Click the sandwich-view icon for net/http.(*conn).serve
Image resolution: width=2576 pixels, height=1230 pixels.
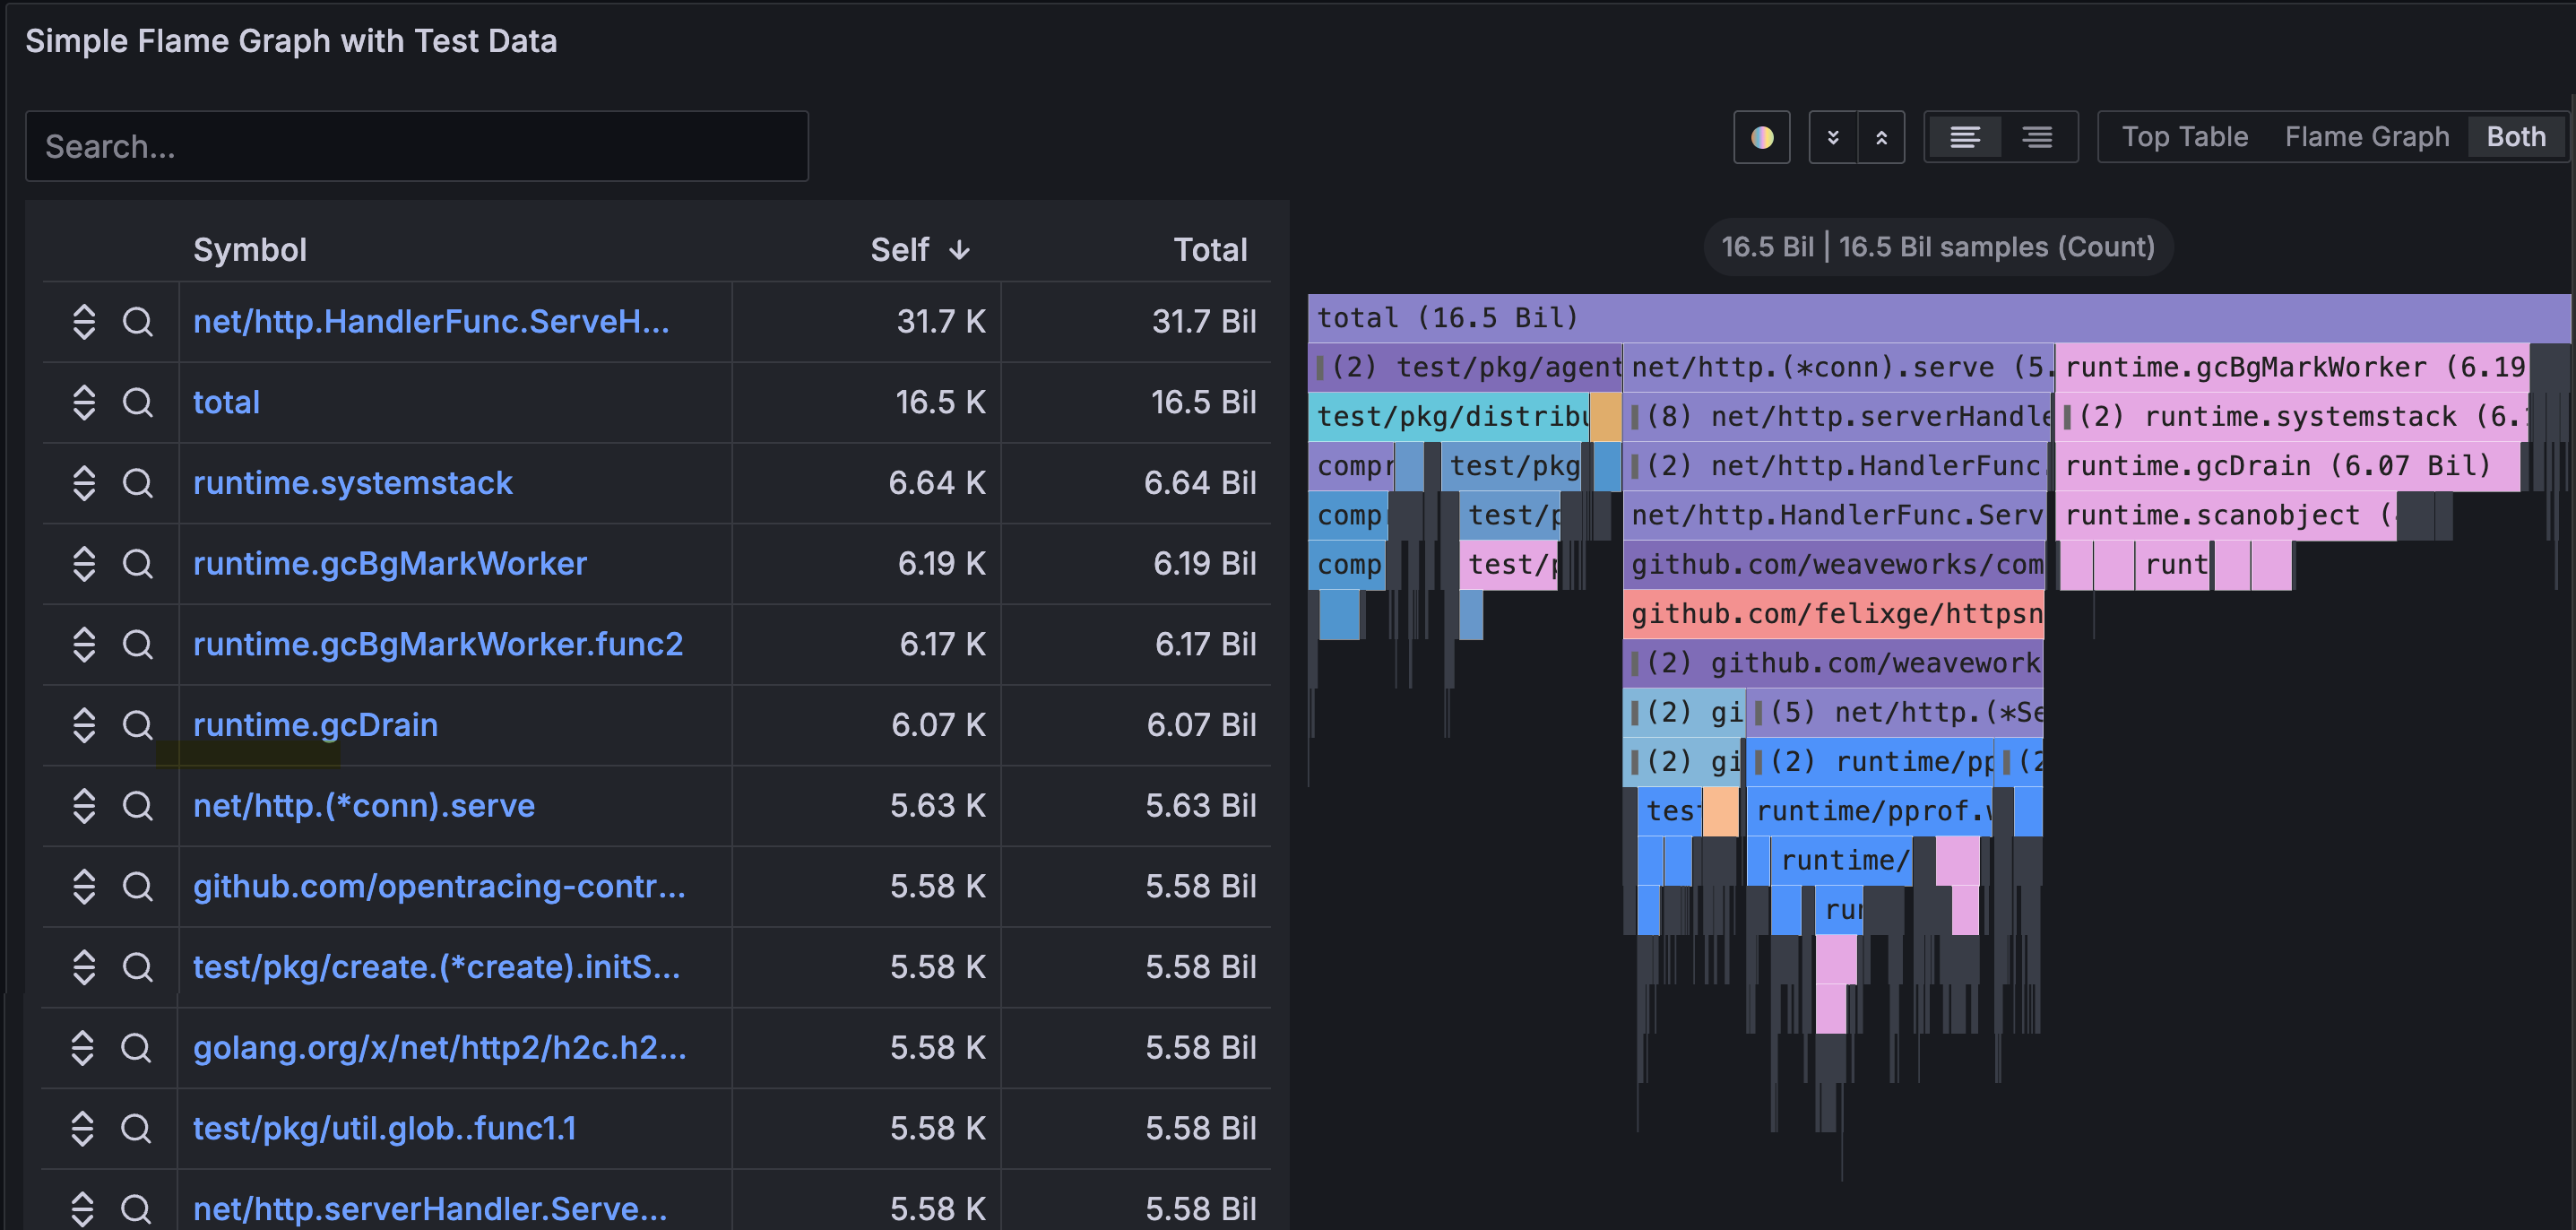(x=84, y=805)
